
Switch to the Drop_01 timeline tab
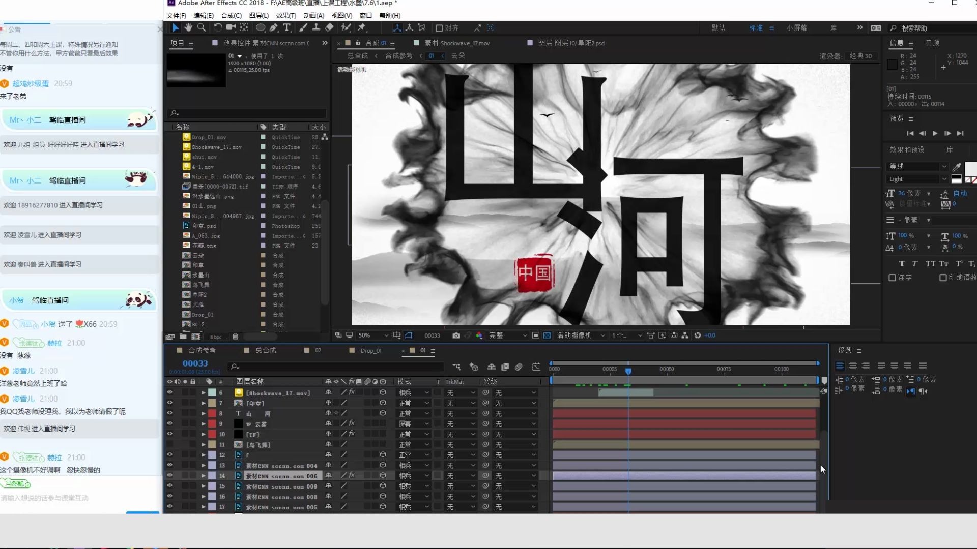(x=370, y=351)
